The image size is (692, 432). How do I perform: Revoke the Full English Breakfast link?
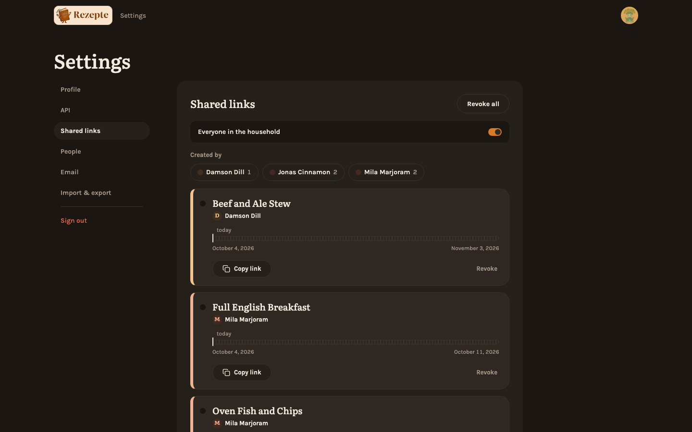(487, 372)
